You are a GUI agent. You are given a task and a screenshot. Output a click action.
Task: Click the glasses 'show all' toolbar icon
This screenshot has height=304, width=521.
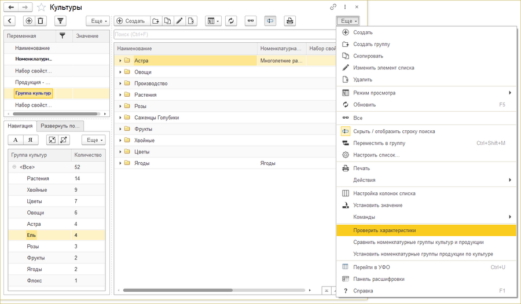(x=251, y=21)
